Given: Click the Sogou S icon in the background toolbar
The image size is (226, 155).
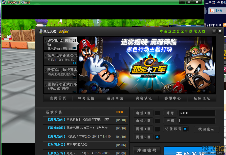Looking at the screenshot, I should (212, 11).
